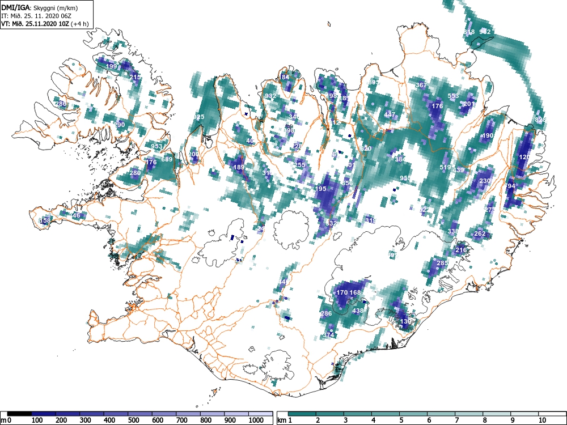Click the 447 visibility value

[x=390, y=114]
